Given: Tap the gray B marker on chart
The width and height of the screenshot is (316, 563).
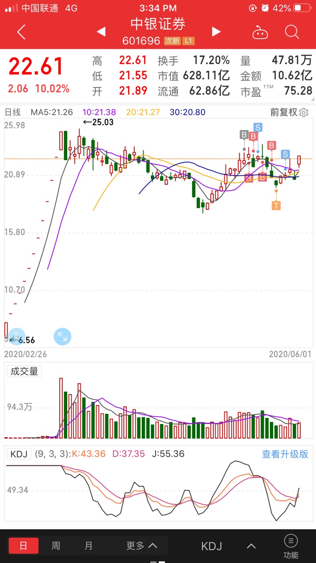Looking at the screenshot, I should pos(244,135).
